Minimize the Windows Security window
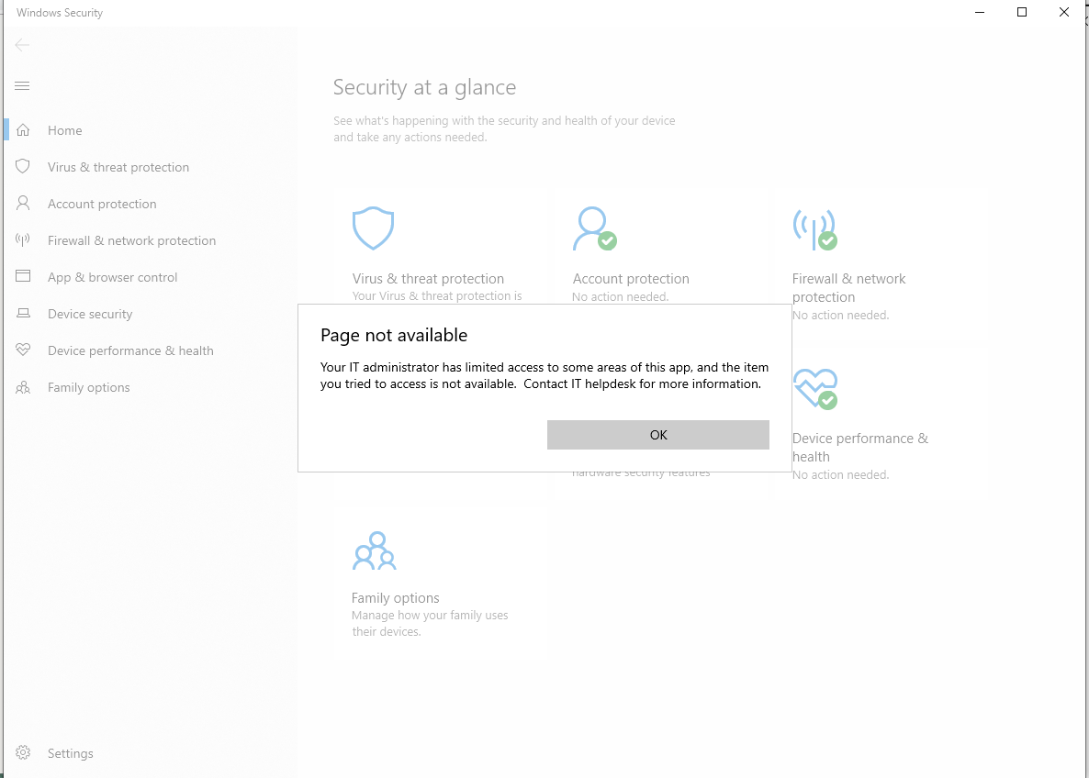This screenshot has height=778, width=1089. click(979, 13)
